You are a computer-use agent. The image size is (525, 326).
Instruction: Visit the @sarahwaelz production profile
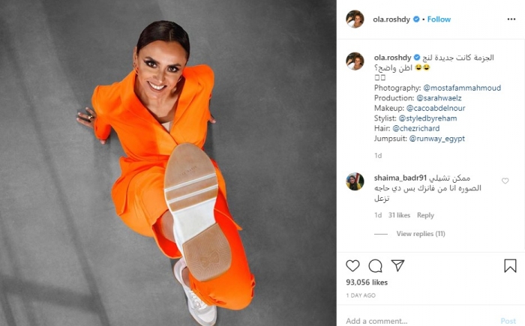pyautogui.click(x=439, y=98)
